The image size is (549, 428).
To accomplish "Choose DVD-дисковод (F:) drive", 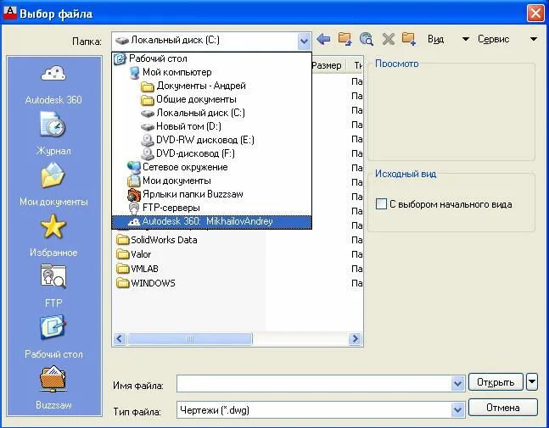I will pos(211,153).
